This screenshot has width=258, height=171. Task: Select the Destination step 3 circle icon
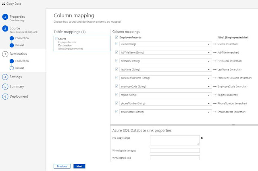point(5,54)
